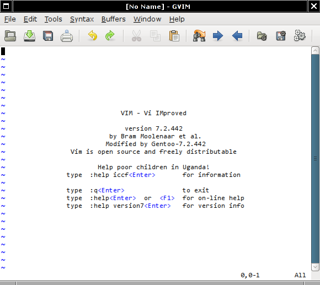
Task: Undo the last change with the yellow arrow
Action: click(93, 36)
